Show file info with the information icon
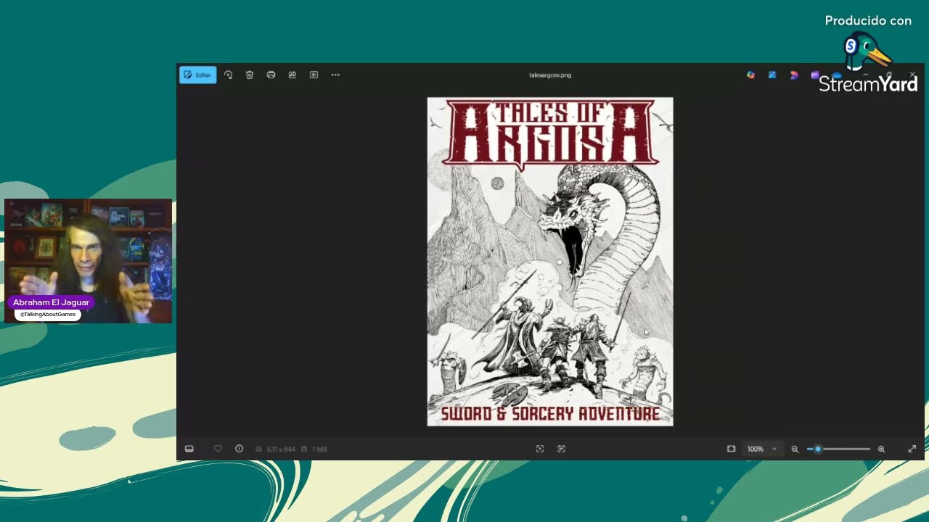 (x=239, y=449)
